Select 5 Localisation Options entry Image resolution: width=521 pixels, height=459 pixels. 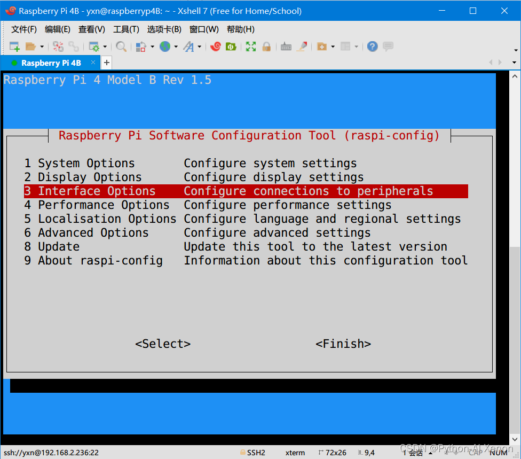pyautogui.click(x=246, y=219)
